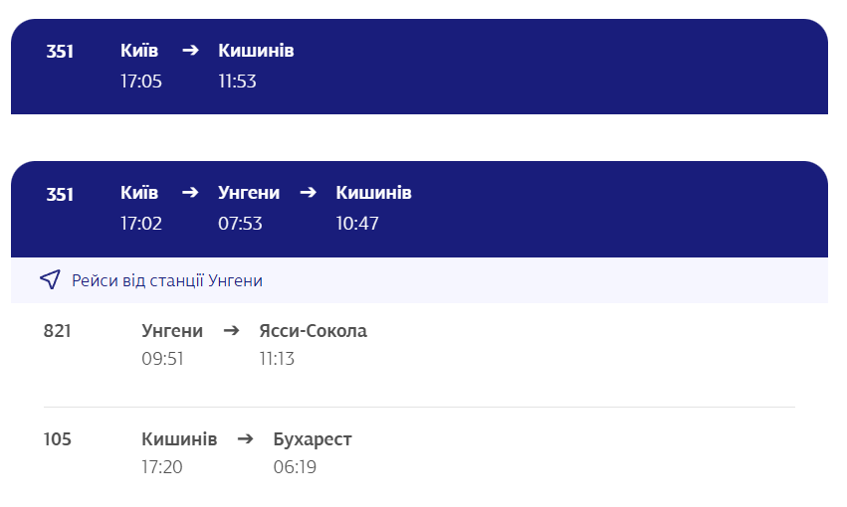Select train number 105 row
847x507 pixels.
[x=58, y=439]
